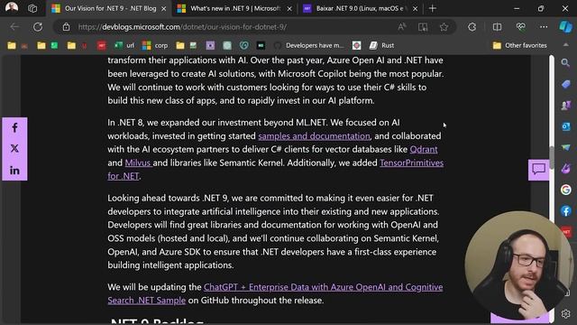The height and width of the screenshot is (325, 577).
Task: Open the corp bookmark folder
Action: (155, 45)
